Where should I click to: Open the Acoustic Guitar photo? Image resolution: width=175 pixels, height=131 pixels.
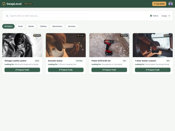(x=66, y=45)
